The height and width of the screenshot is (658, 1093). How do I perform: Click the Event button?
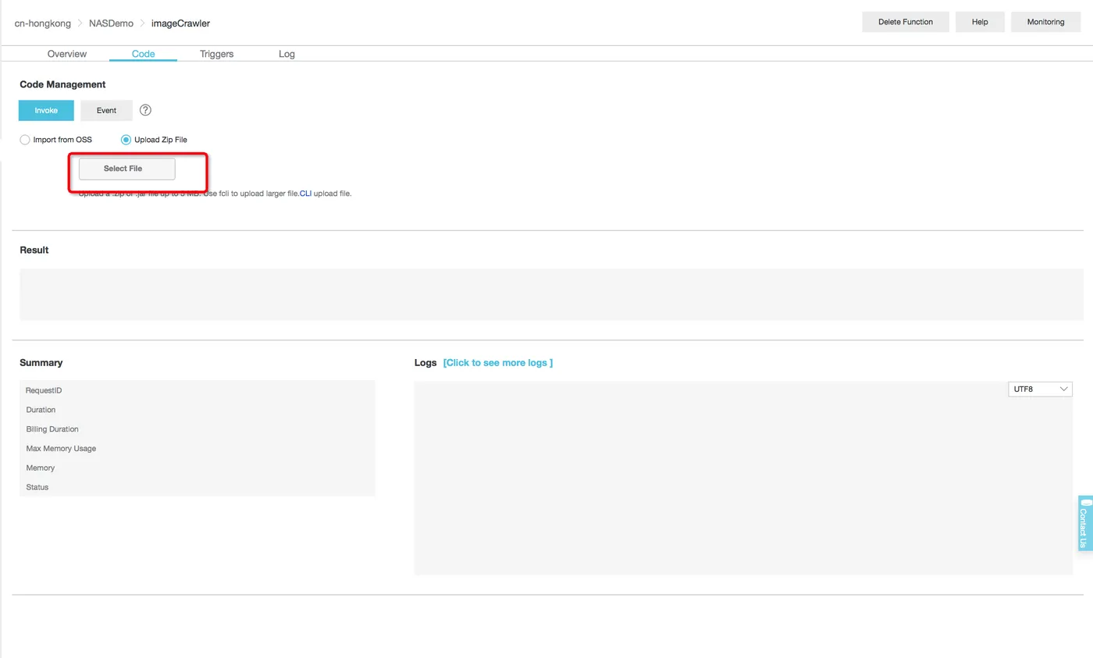click(106, 110)
